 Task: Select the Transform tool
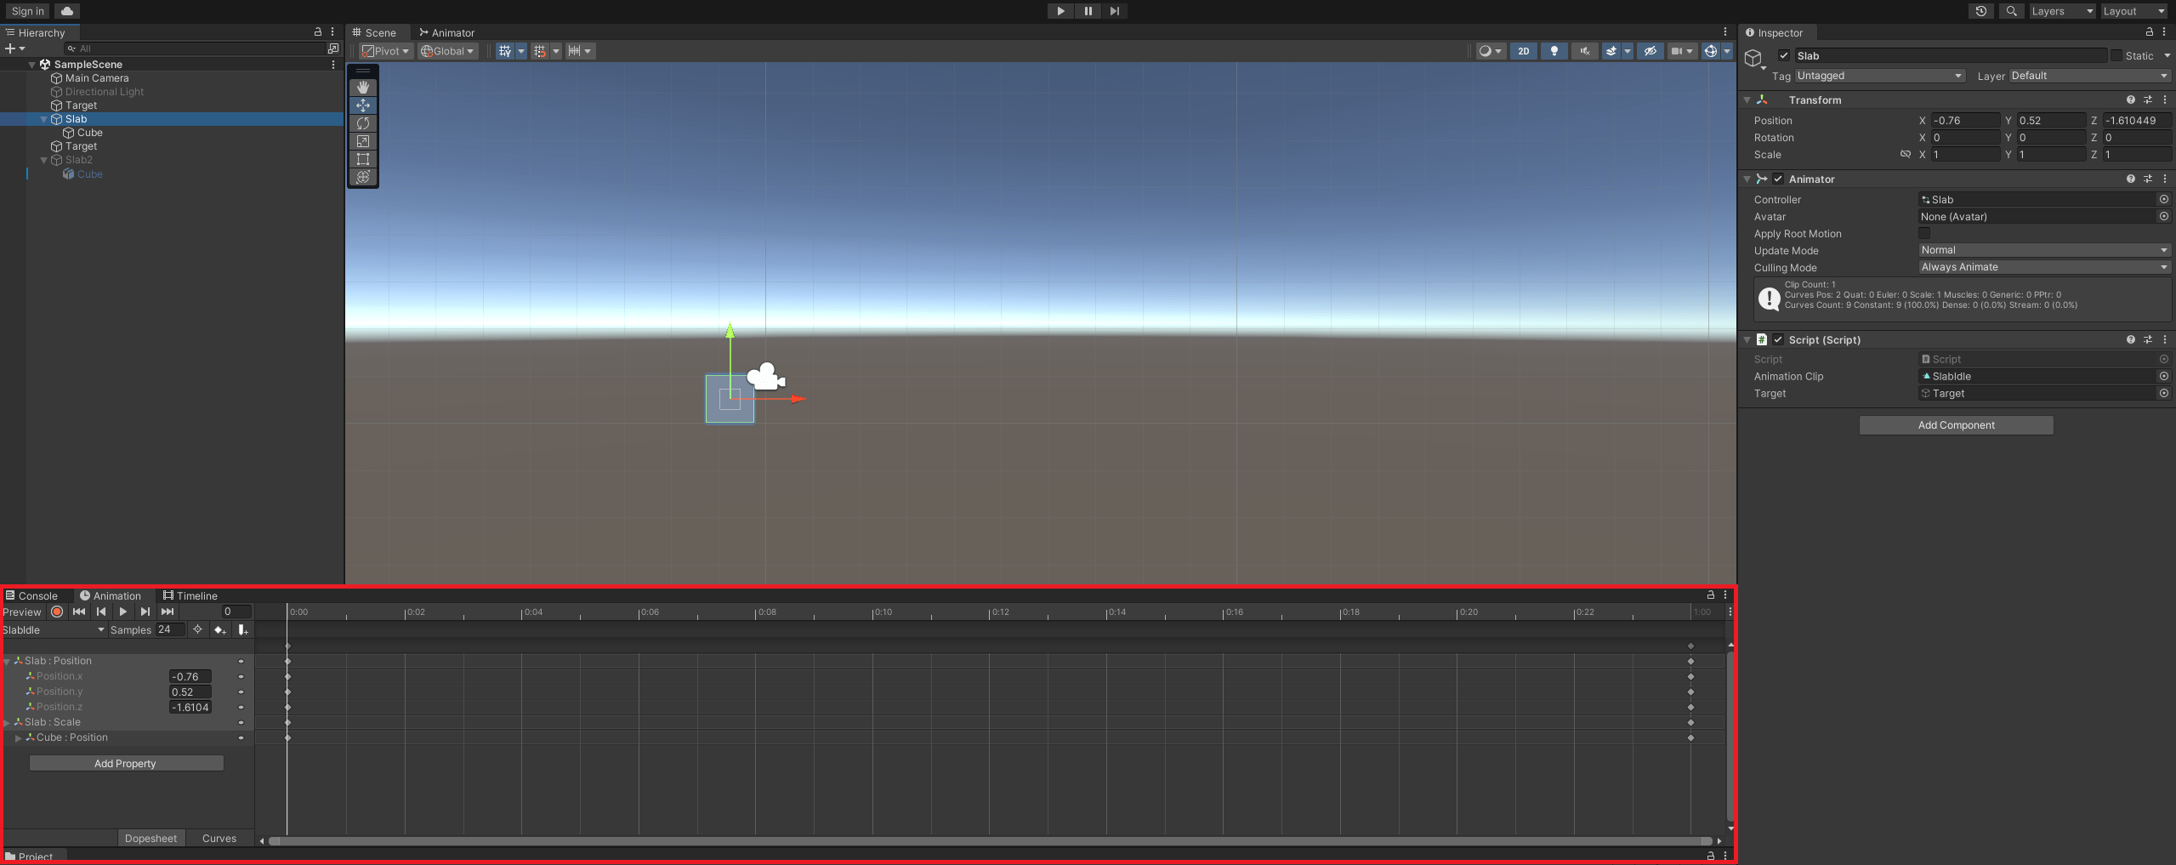click(363, 177)
